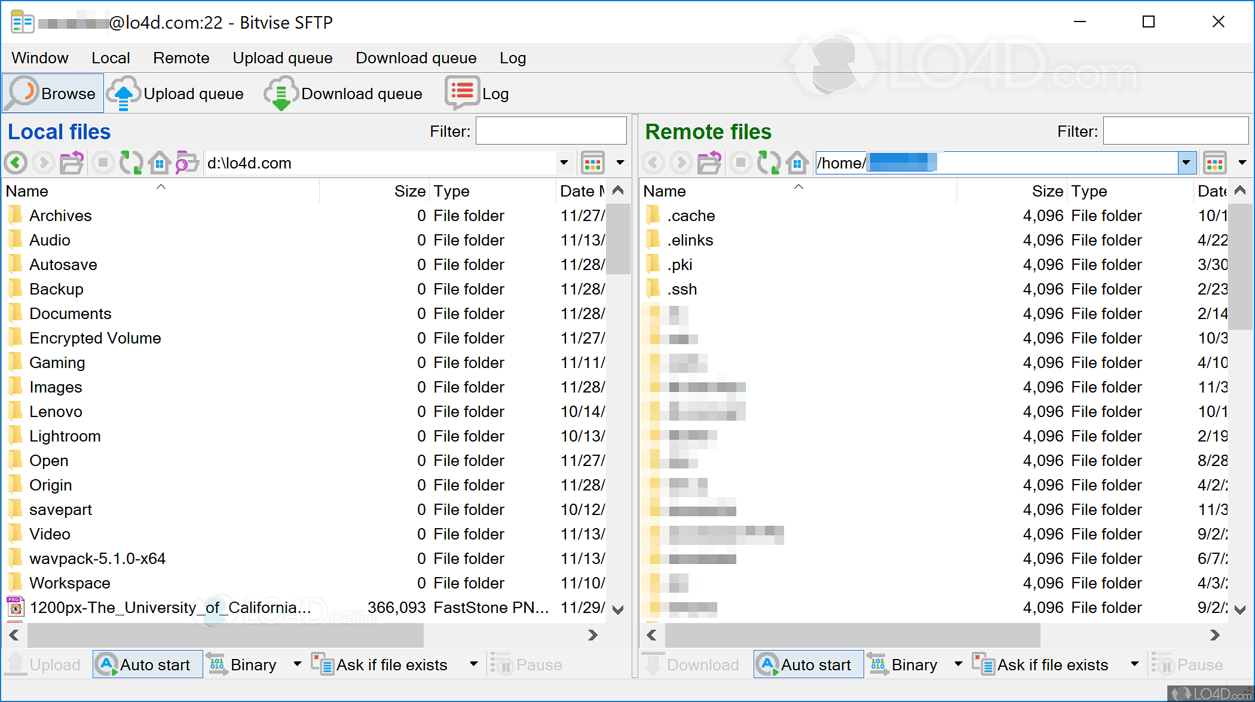Screen dimensions: 1255x702
Task: Sort local files by Size column
Action: click(x=374, y=191)
